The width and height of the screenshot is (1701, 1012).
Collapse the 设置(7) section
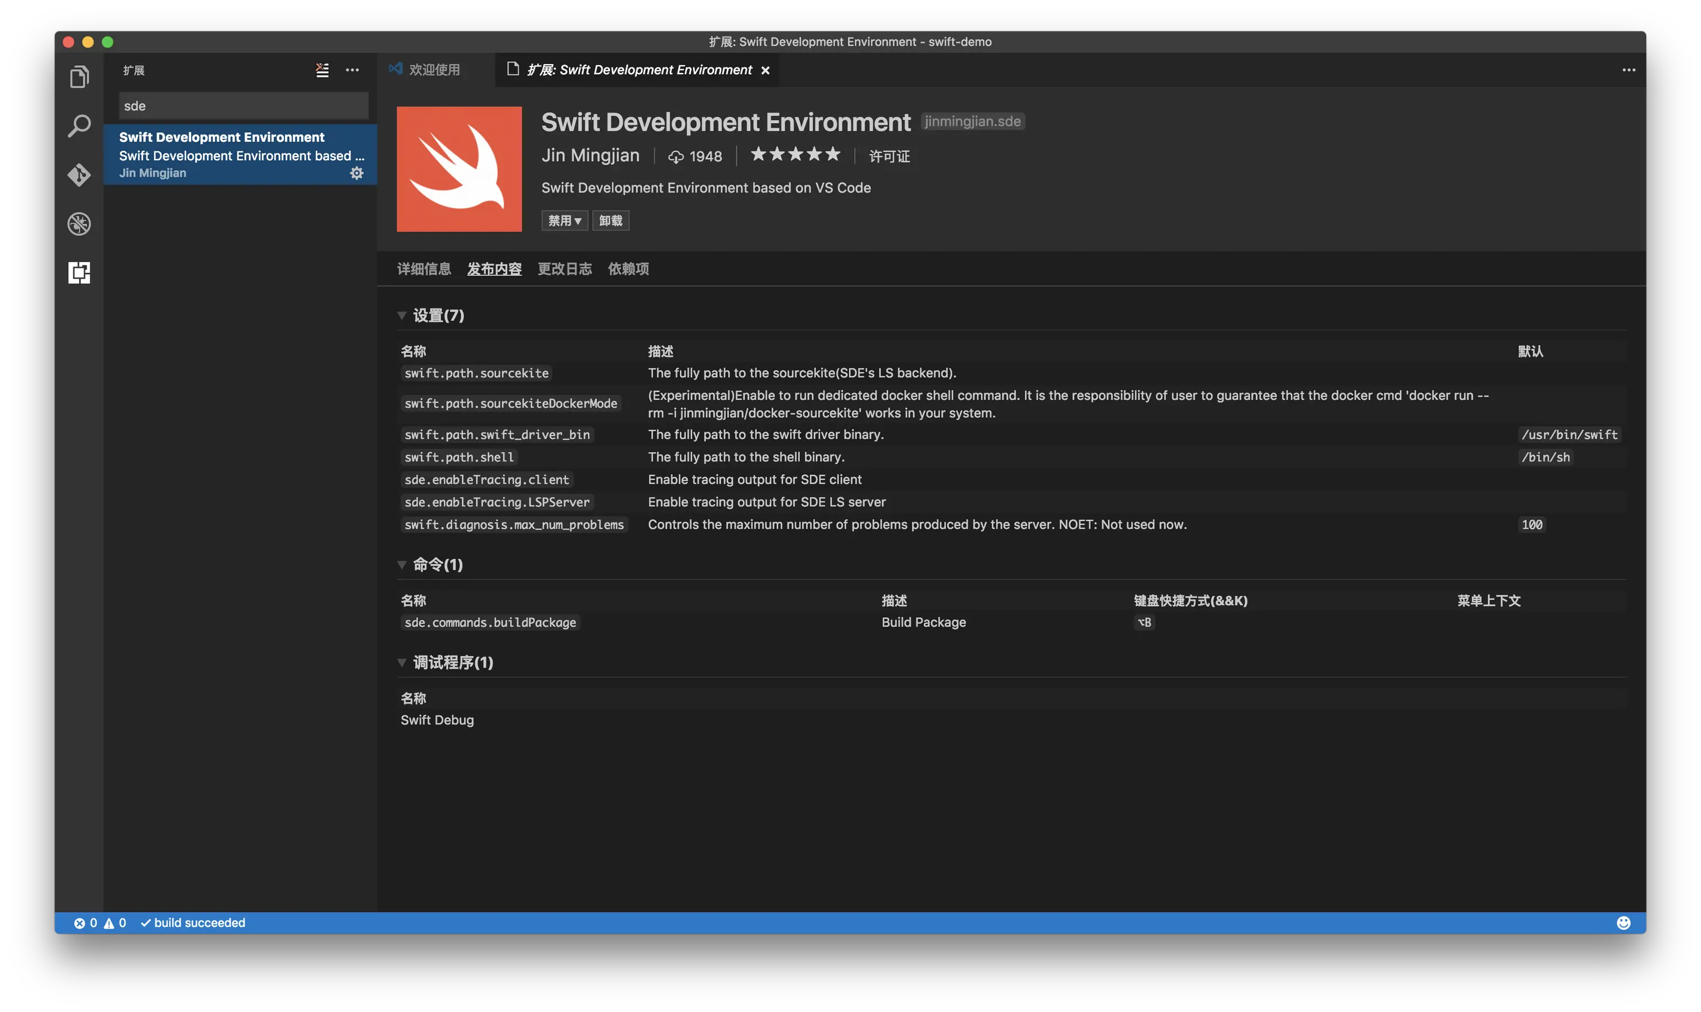[402, 314]
